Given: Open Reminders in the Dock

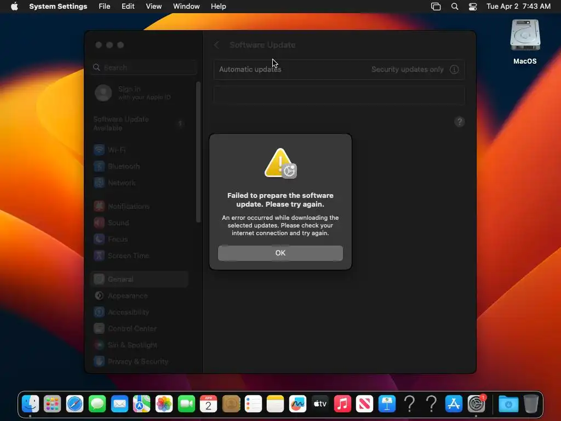Looking at the screenshot, I should click(x=253, y=404).
